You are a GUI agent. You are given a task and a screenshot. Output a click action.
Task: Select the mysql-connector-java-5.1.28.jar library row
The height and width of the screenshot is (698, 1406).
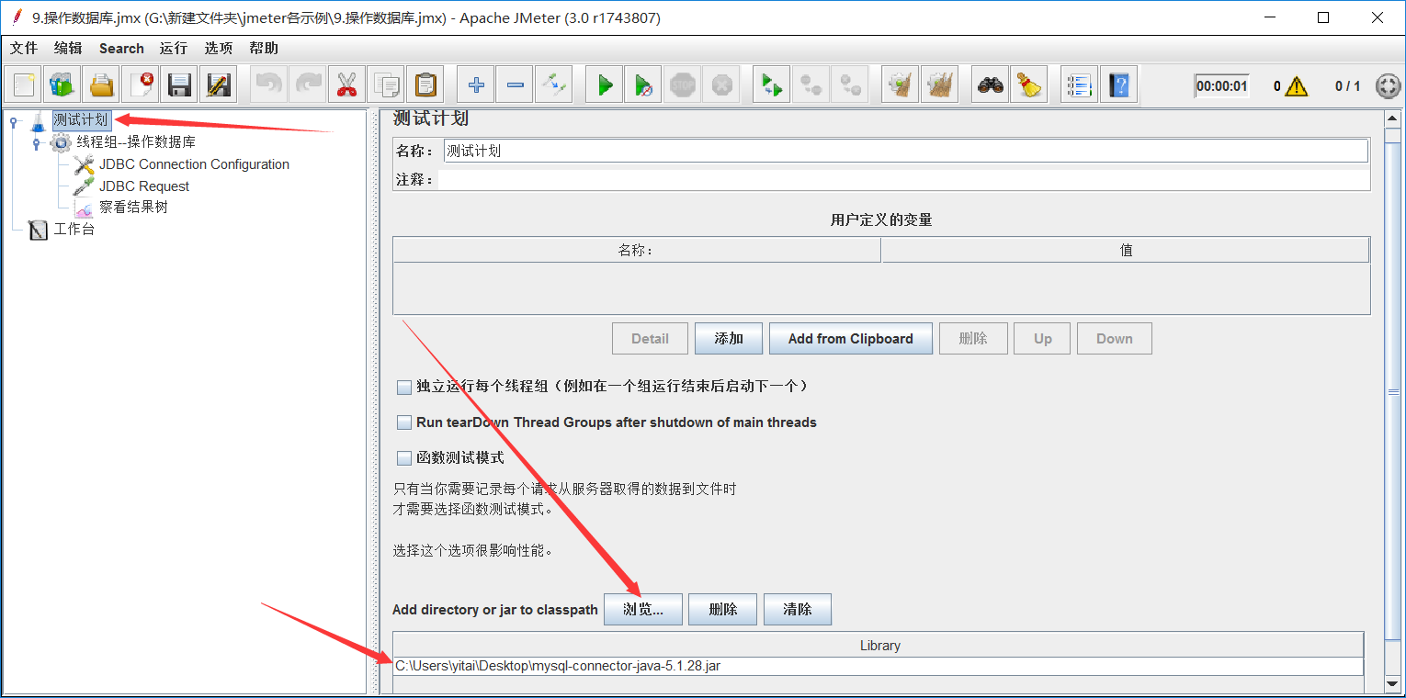tap(879, 666)
